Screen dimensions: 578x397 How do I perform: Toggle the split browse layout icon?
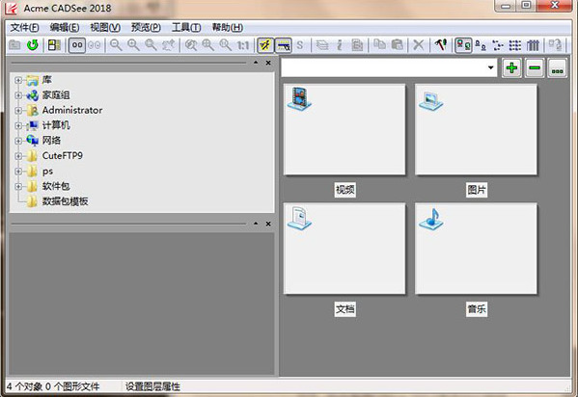pos(54,45)
